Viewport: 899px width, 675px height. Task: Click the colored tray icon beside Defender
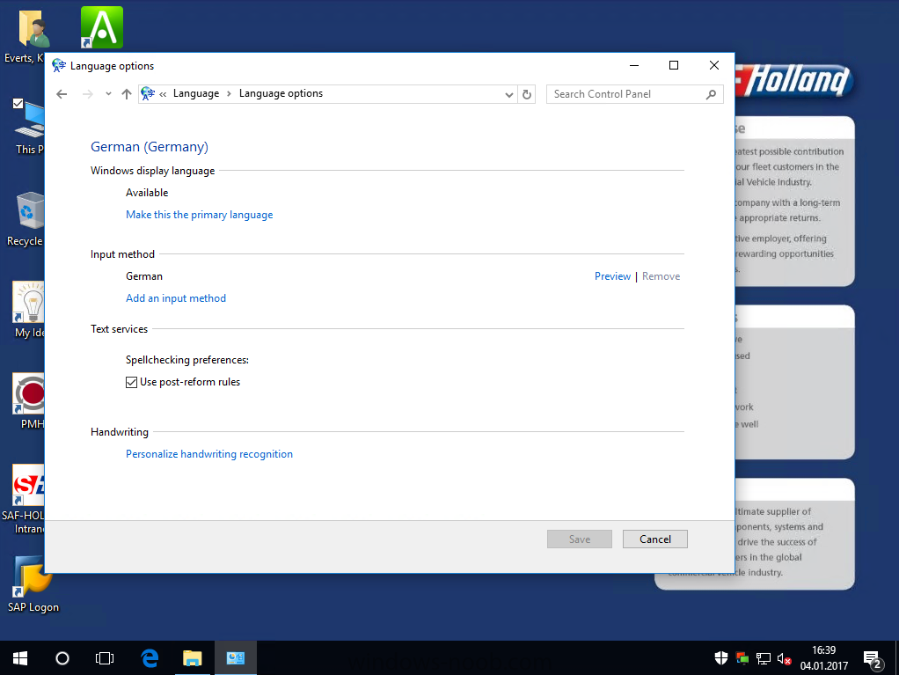tap(742, 658)
